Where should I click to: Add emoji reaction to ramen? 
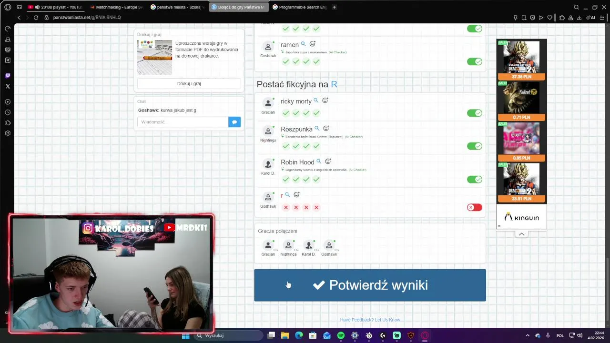[x=312, y=44]
